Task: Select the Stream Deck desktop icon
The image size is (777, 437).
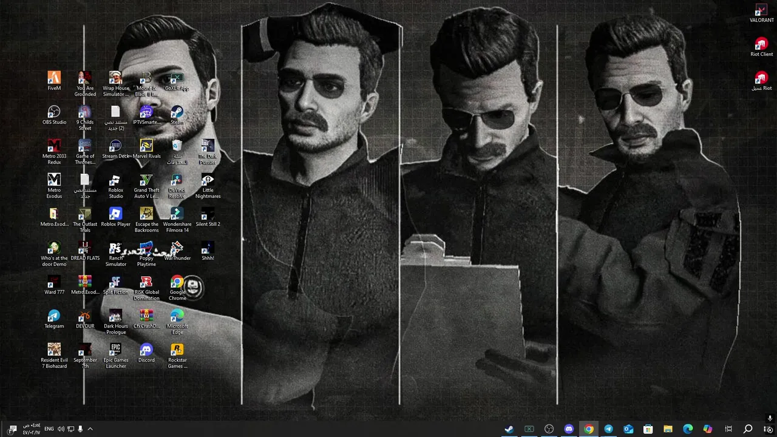Action: (x=116, y=149)
